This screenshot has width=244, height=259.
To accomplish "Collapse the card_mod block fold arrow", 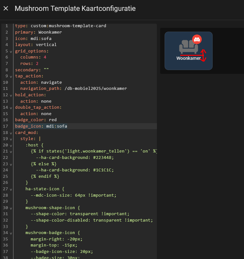I will 11,133.
